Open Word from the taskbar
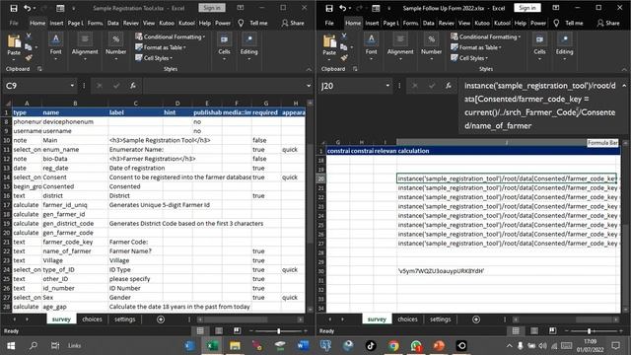The height and width of the screenshot is (355, 631). click(x=303, y=345)
